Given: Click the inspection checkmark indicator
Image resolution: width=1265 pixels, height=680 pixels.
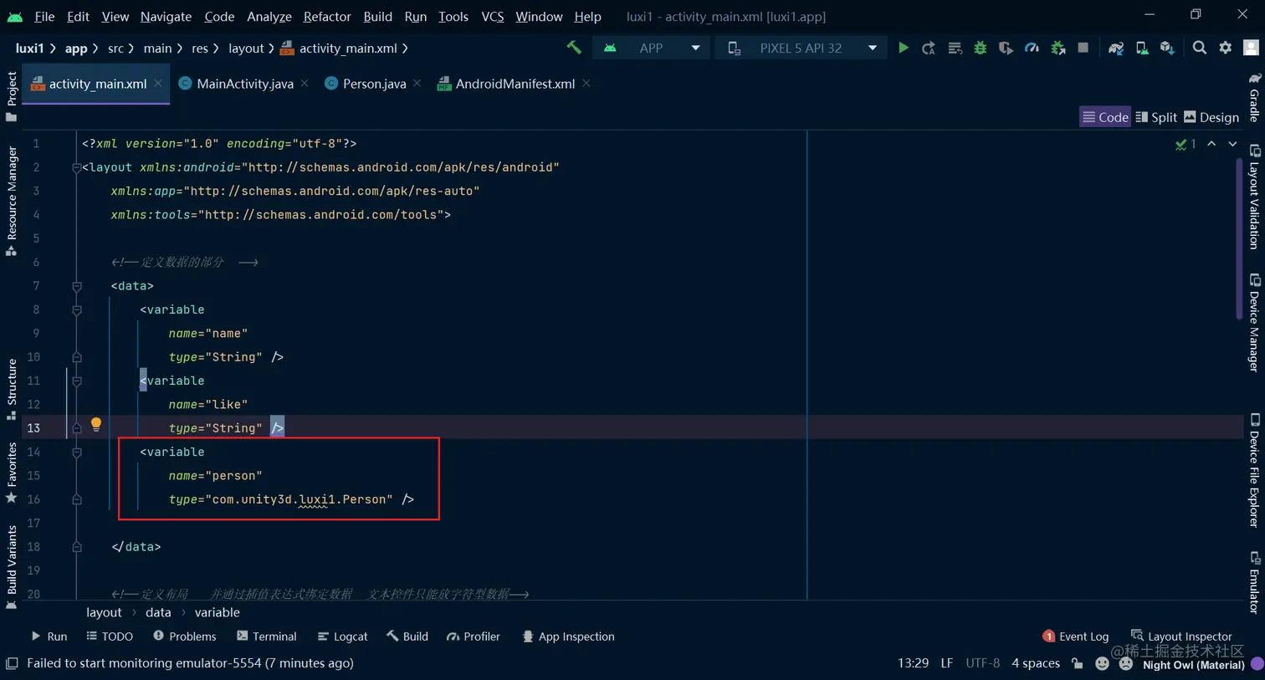Looking at the screenshot, I should pos(1186,144).
